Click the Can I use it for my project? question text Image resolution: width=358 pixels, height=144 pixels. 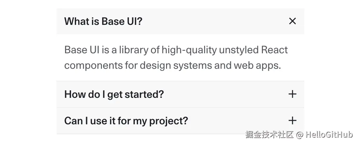[126, 121]
